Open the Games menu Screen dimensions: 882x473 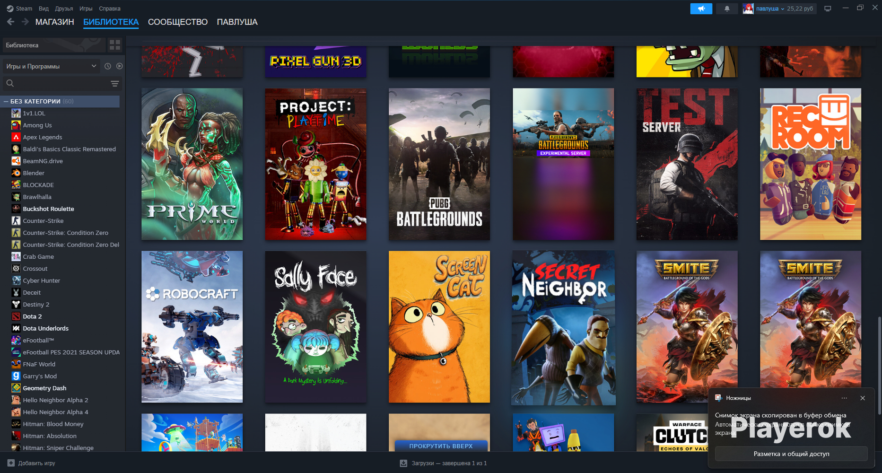(86, 9)
